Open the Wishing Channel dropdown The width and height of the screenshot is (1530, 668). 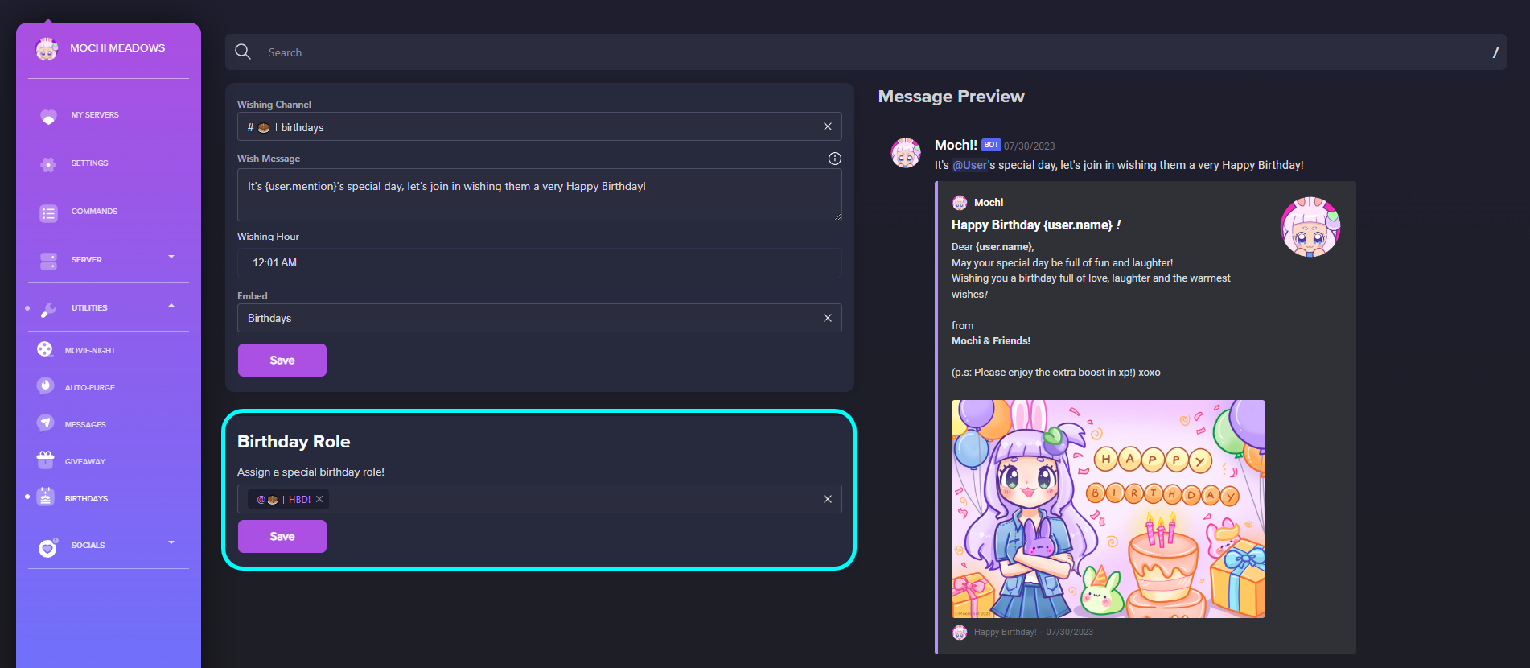pos(531,127)
